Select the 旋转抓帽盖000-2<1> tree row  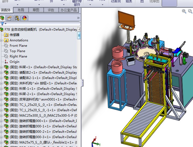pyautogui.click(x=40, y=132)
